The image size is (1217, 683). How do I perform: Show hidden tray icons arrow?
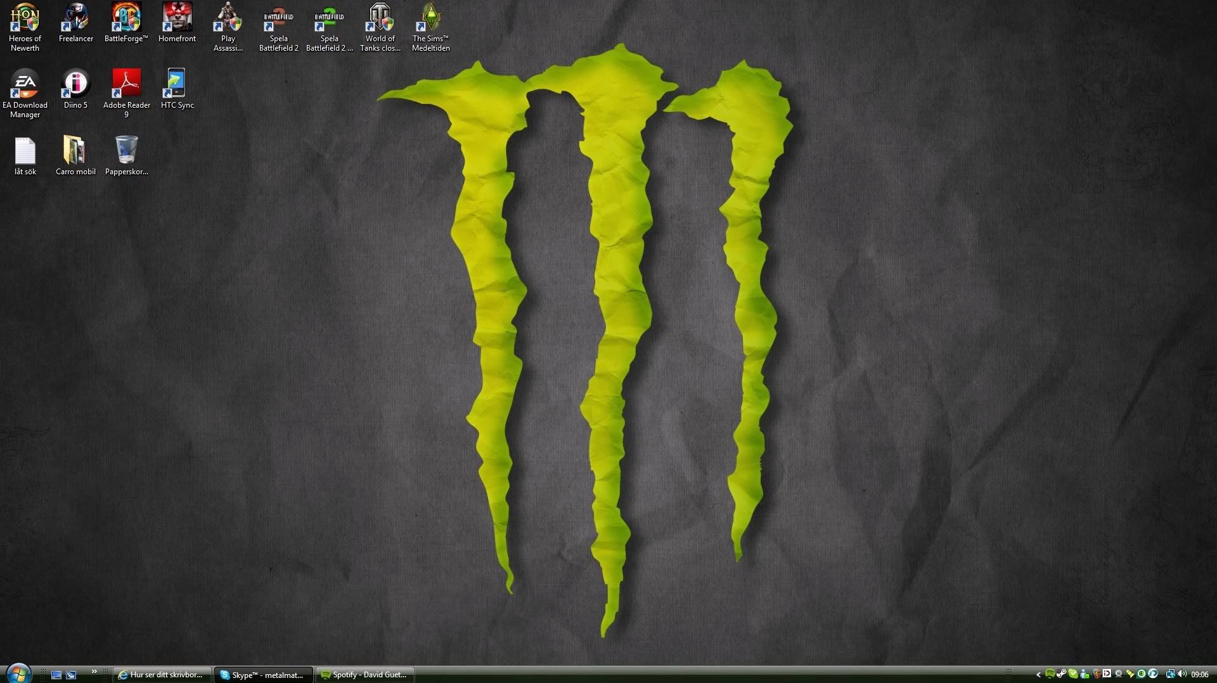click(x=1038, y=675)
